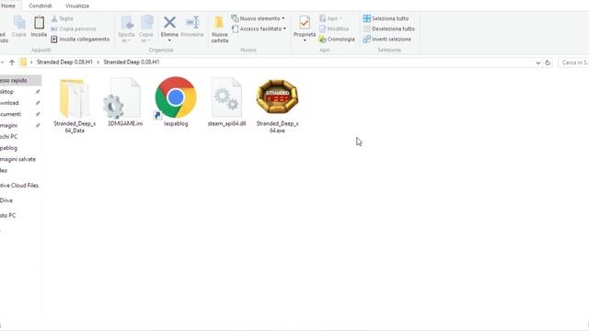The height and width of the screenshot is (331, 589).
Task: Click Seleziona tutto
Action: pyautogui.click(x=386, y=18)
